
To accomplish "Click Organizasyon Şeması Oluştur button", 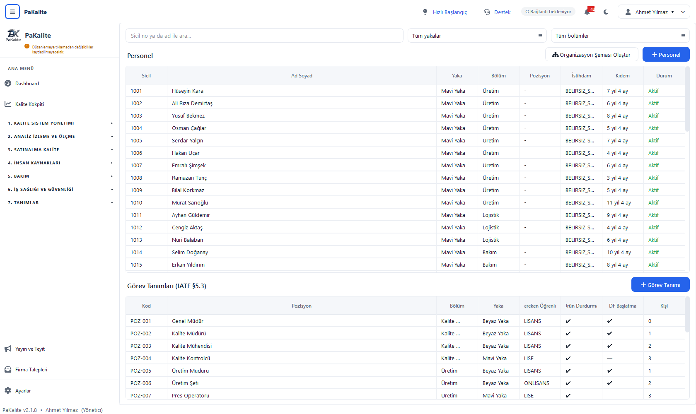I will [591, 54].
